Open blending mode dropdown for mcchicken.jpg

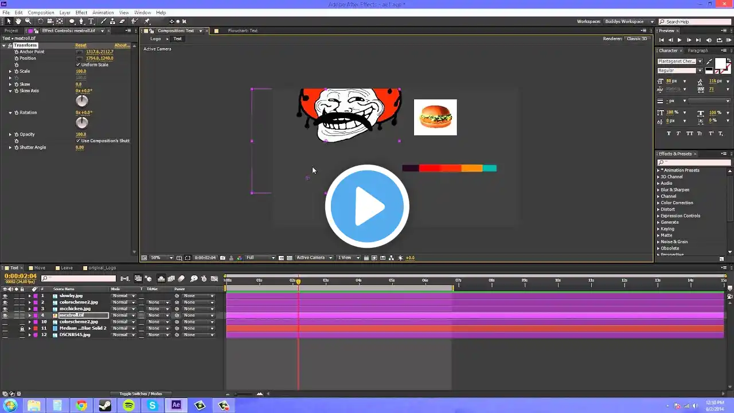(123, 309)
